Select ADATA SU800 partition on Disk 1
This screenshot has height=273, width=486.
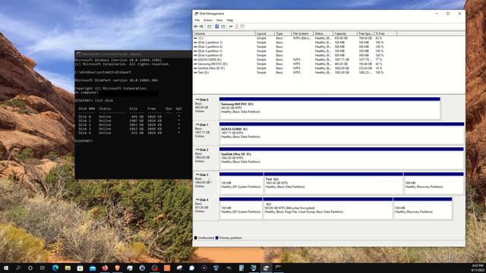tap(342, 133)
